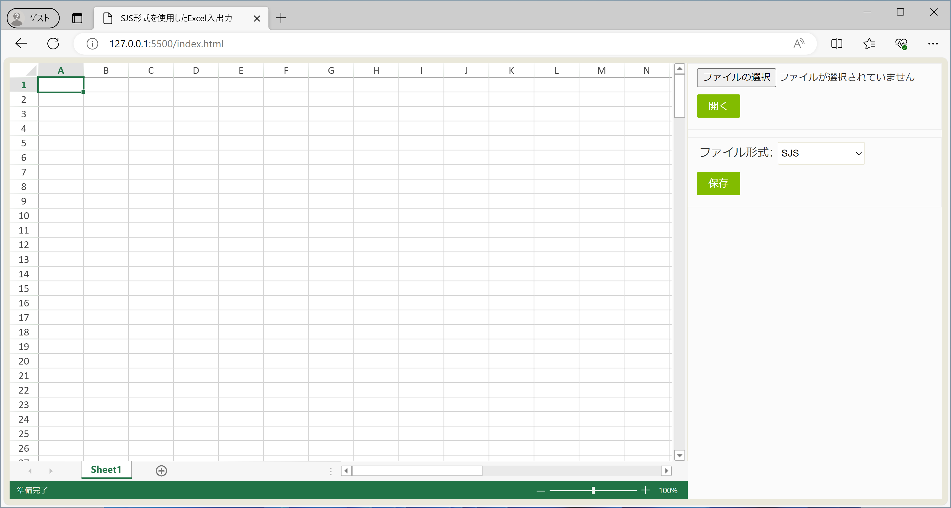Select column A header
This screenshot has height=508, width=951.
(61, 71)
